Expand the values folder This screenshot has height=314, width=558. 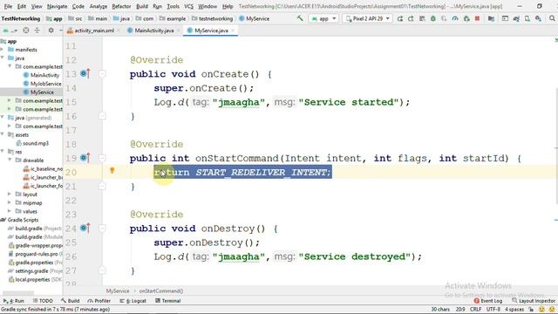[x=10, y=211]
